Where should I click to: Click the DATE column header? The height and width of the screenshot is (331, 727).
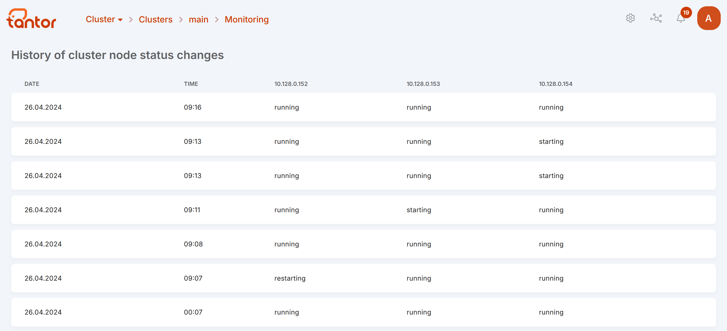point(32,84)
